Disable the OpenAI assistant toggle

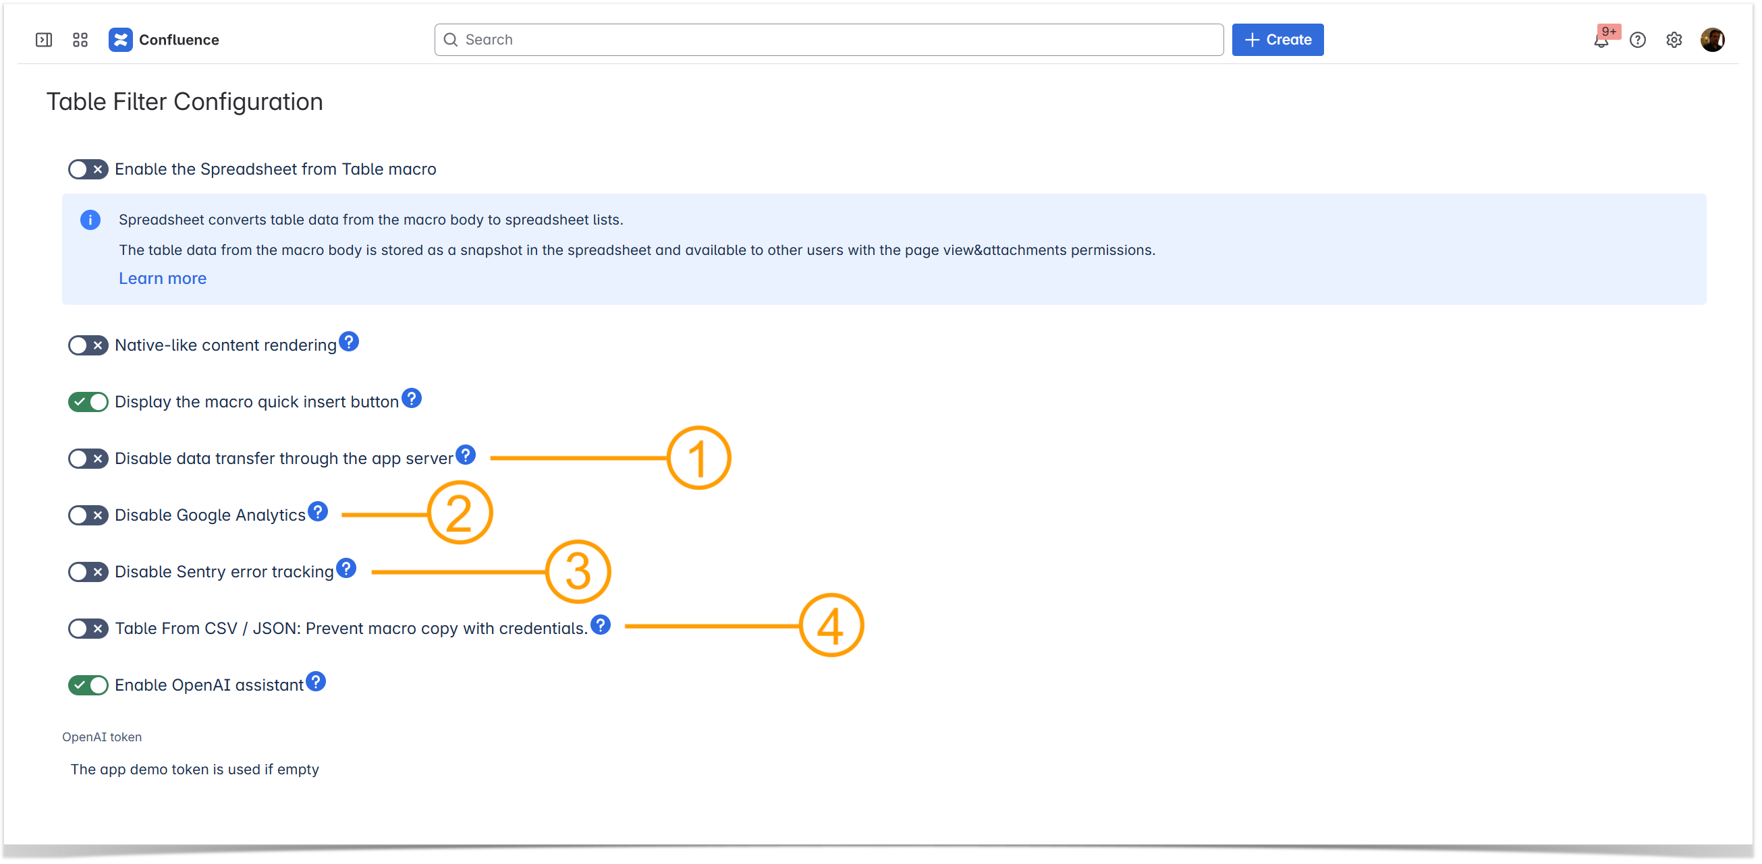pyautogui.click(x=88, y=685)
